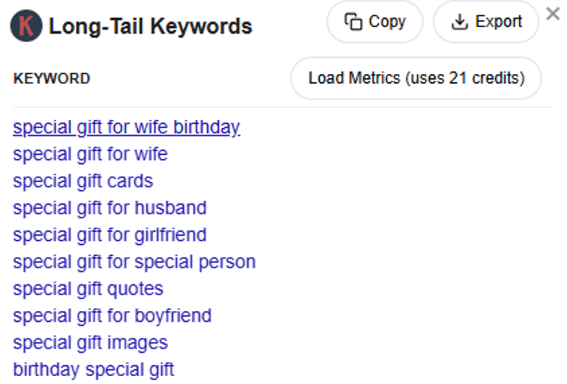Choose the 'special gift for girlfriend' keyword
The height and width of the screenshot is (384, 567).
(x=109, y=234)
